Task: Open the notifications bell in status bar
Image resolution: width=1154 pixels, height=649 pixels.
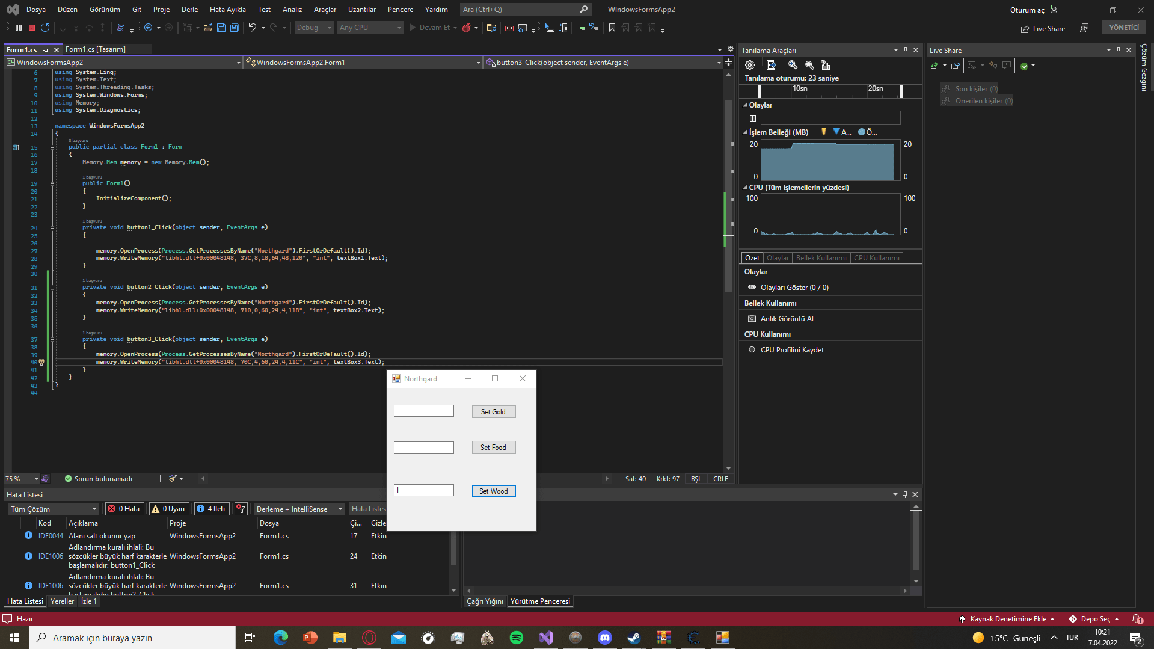Action: click(1137, 619)
